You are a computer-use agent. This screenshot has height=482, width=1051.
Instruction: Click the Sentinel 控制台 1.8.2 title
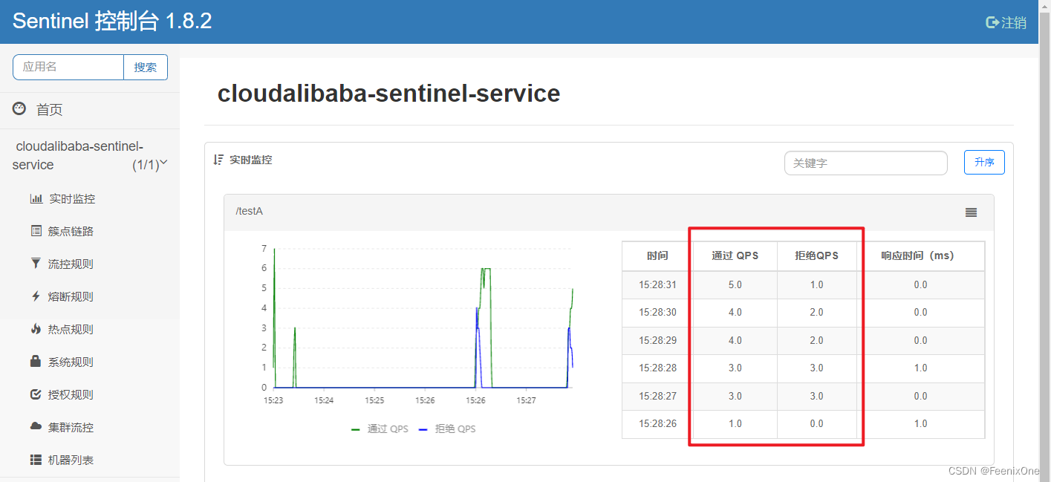tap(112, 22)
